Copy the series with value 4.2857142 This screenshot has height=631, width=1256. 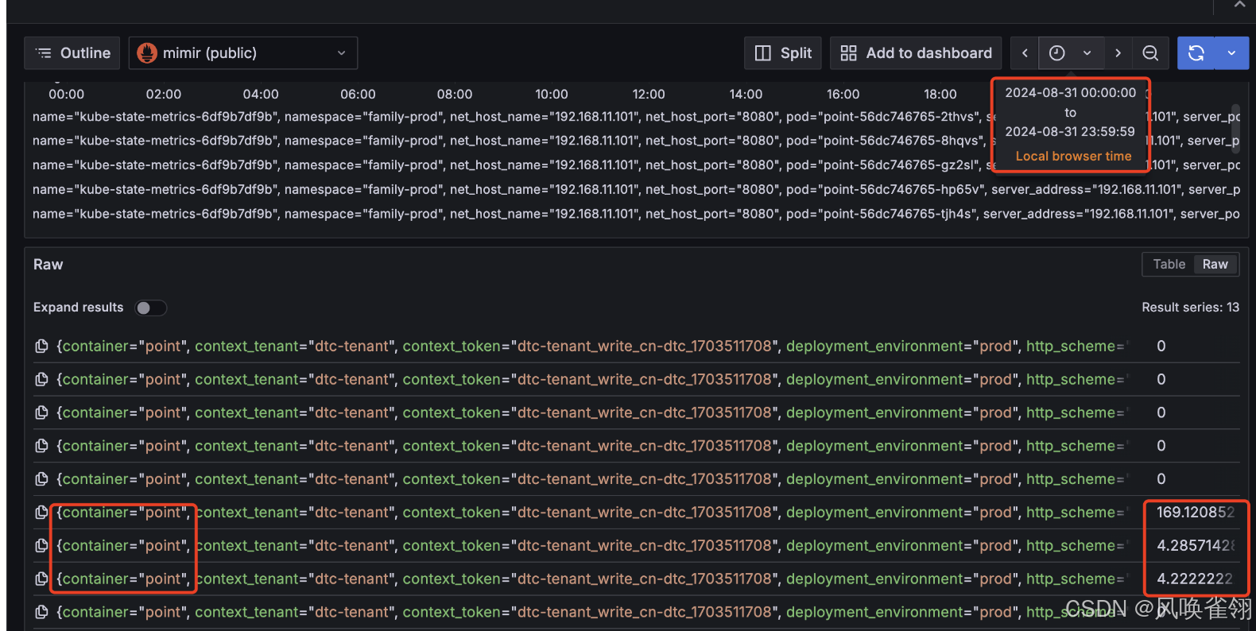tap(41, 546)
